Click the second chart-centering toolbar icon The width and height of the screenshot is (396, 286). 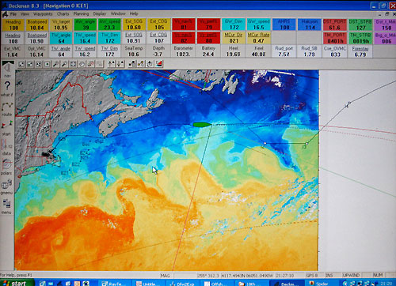coord(30,64)
